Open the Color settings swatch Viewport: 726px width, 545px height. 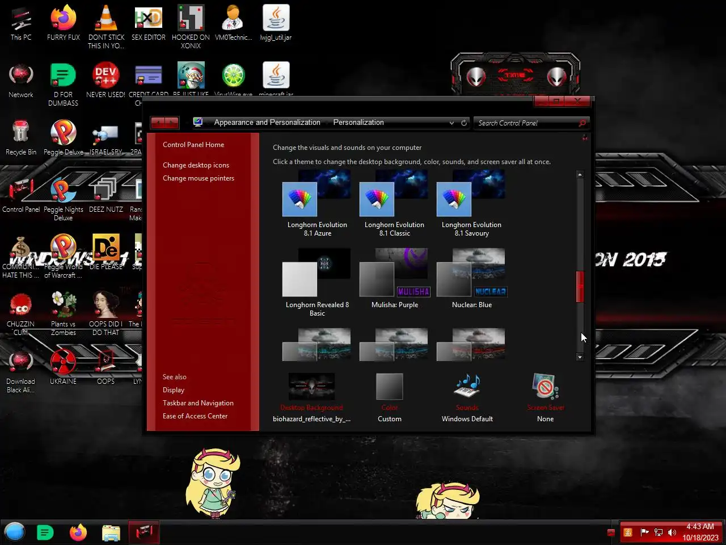pos(389,387)
